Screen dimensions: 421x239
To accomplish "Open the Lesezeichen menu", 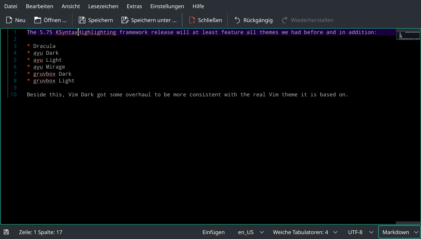I will tap(103, 6).
